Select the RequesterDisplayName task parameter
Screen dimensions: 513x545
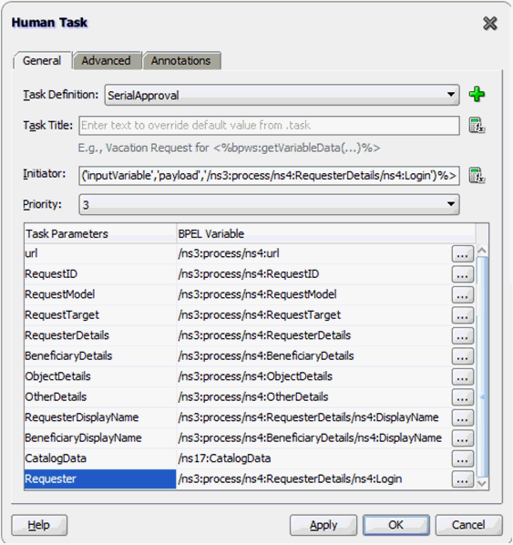tap(100, 417)
